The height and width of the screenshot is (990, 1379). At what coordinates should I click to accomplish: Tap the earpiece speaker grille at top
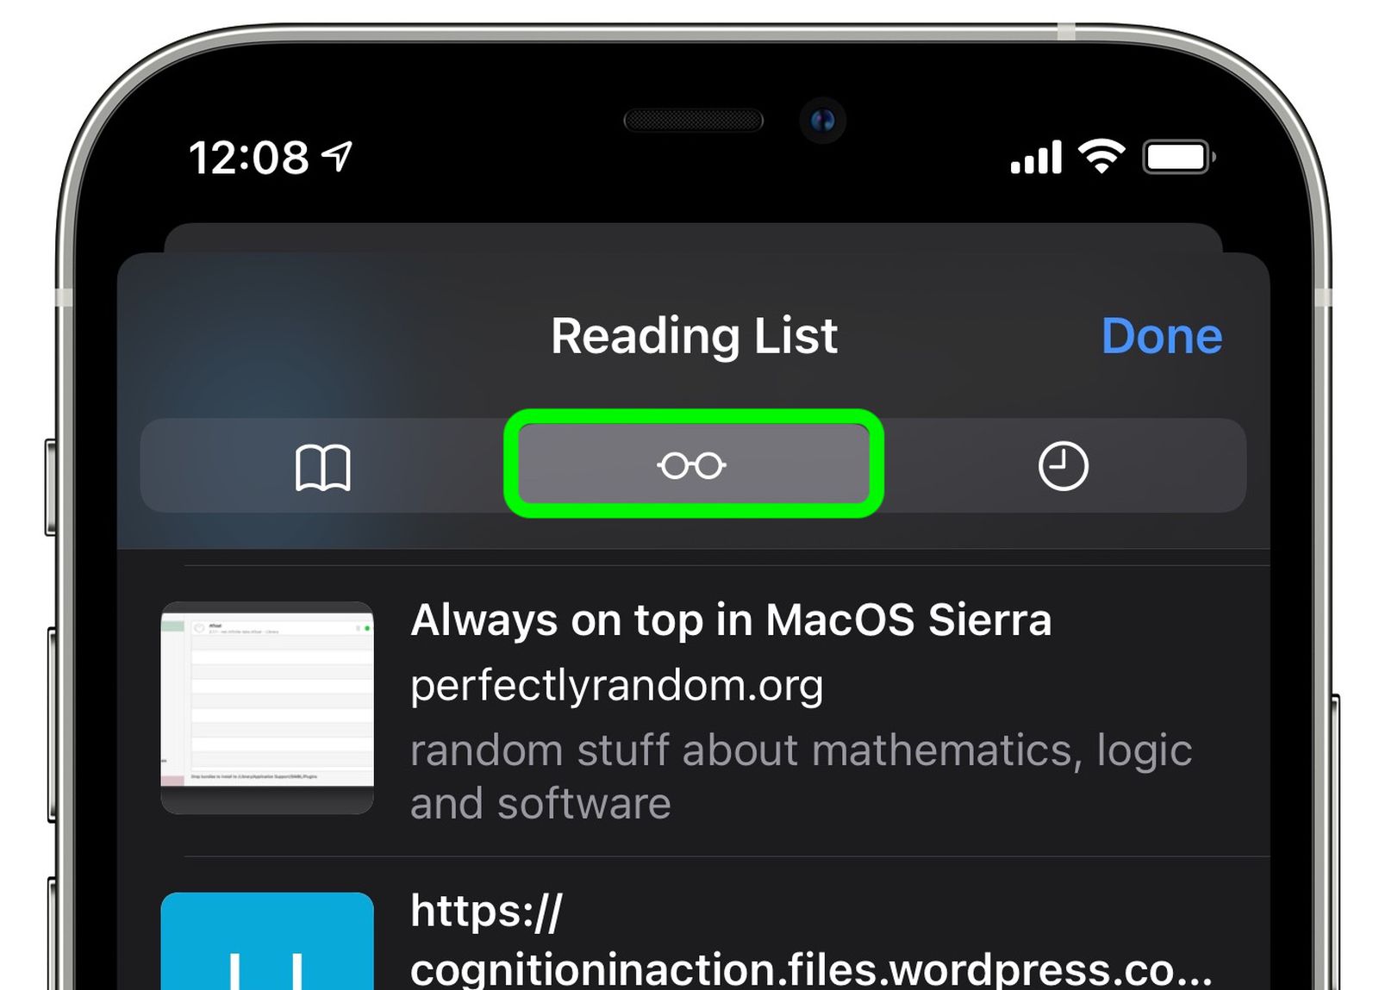[693, 120]
